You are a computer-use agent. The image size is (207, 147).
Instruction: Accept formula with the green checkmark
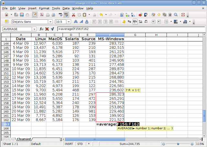[x=52, y=29]
